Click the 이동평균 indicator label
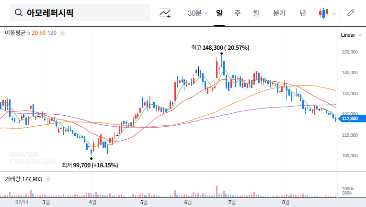 point(15,33)
